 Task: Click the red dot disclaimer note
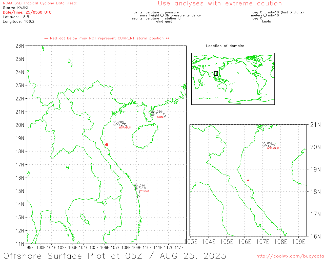coord(107,38)
